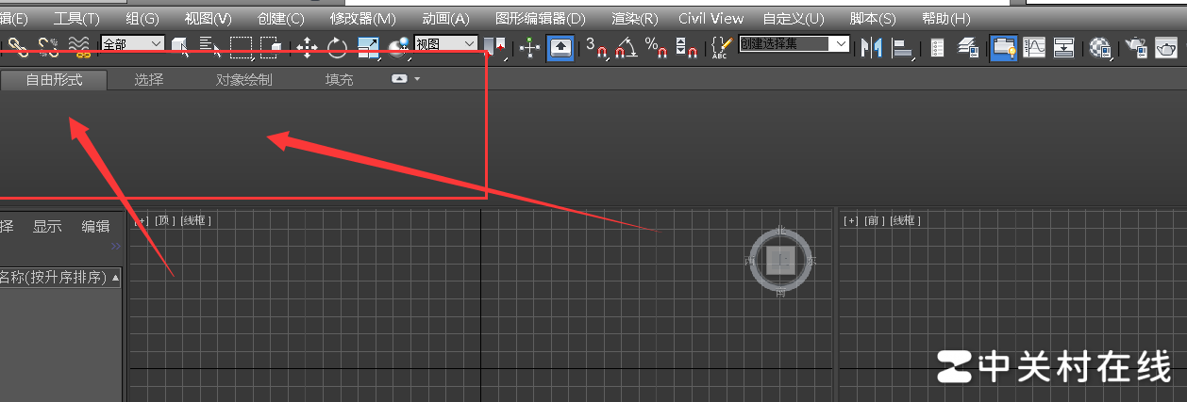
Task: Expand scene explorer toolbar double chevron
Action: (115, 247)
